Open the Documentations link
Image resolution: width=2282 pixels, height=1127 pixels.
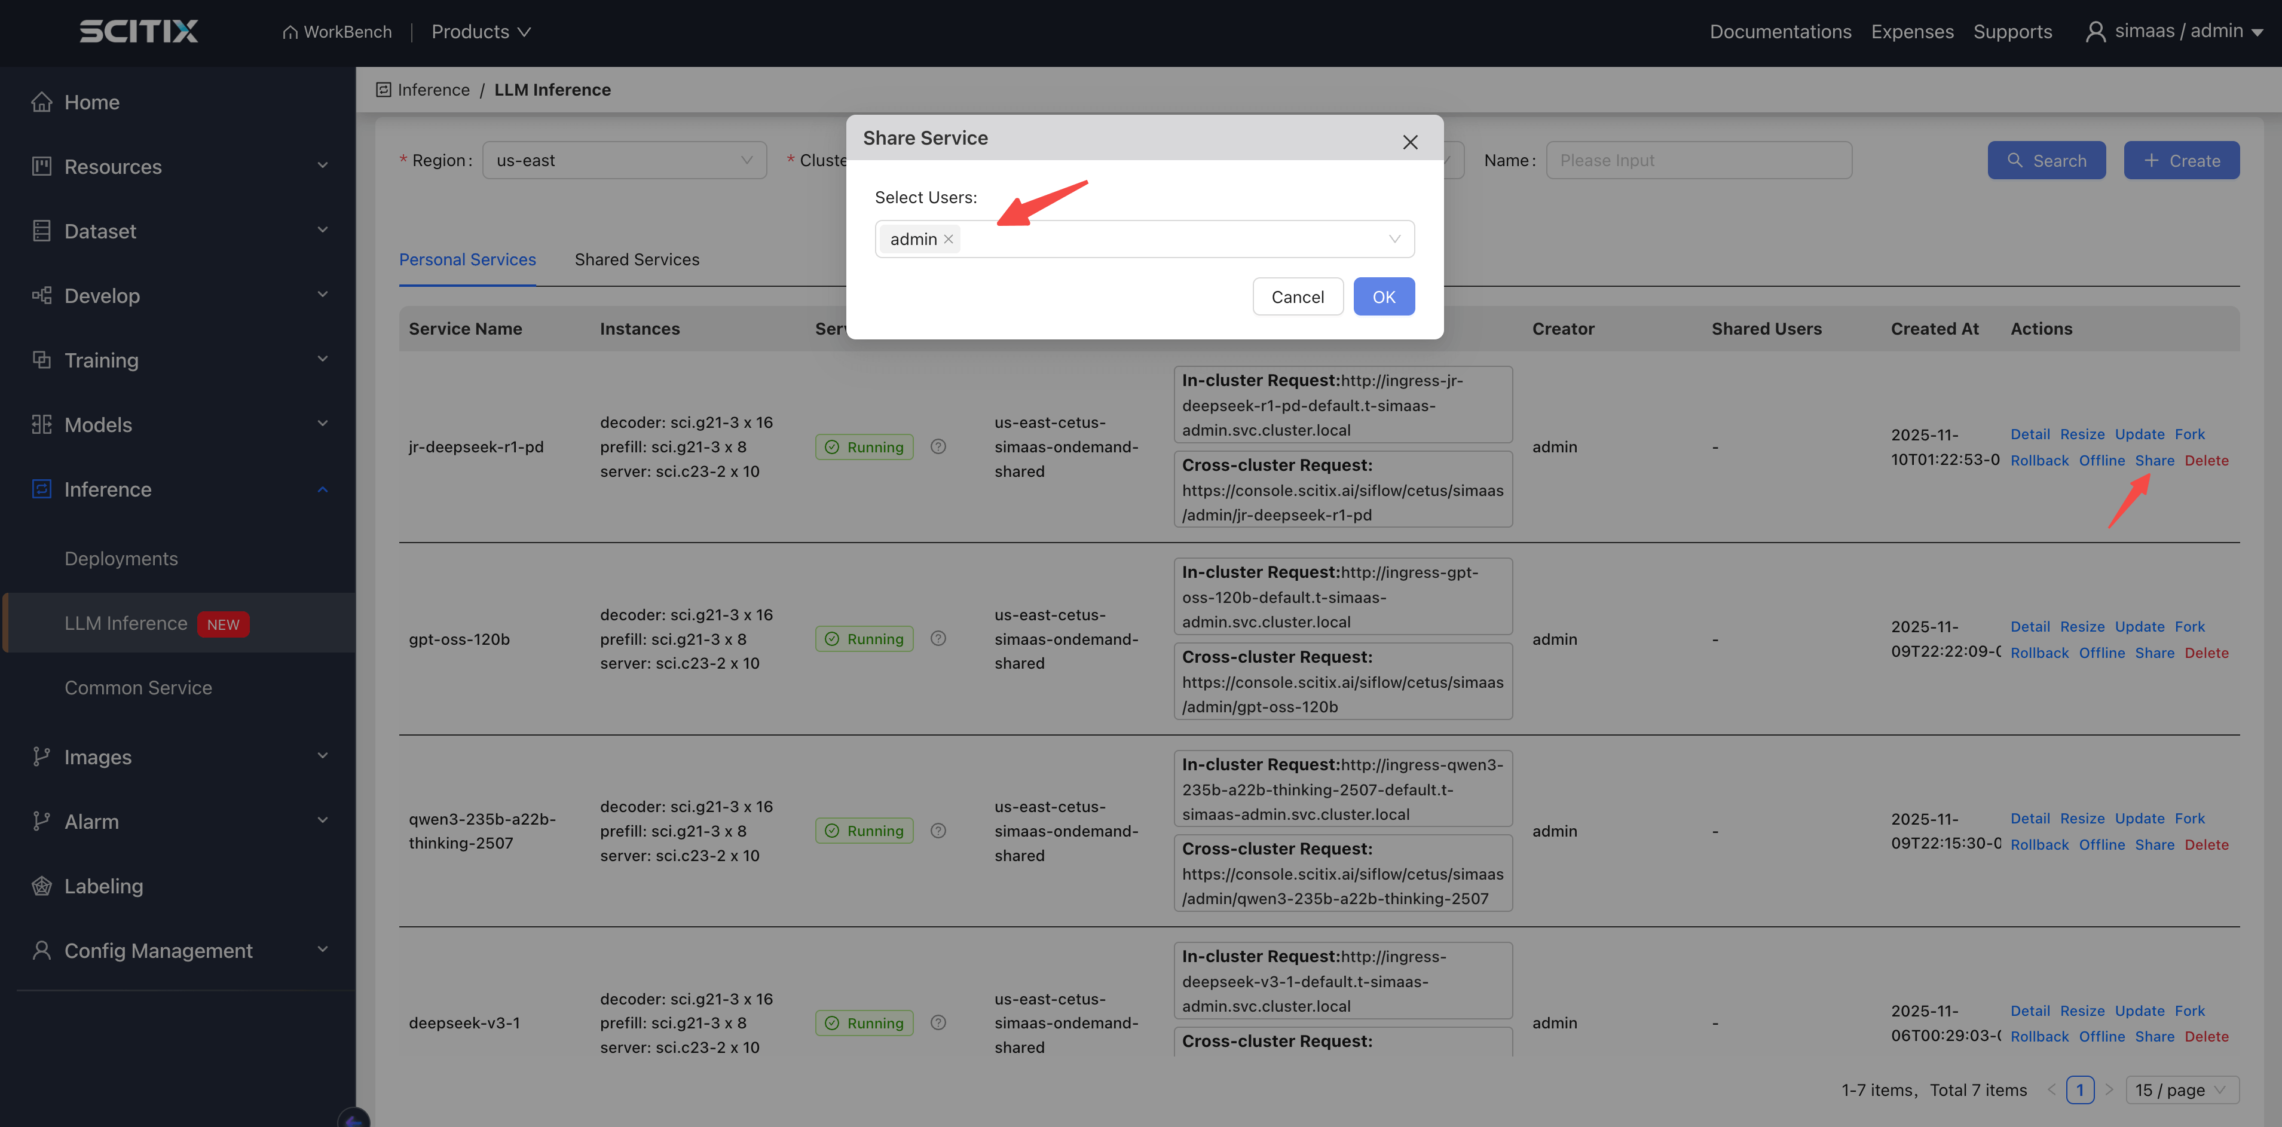coord(1781,32)
